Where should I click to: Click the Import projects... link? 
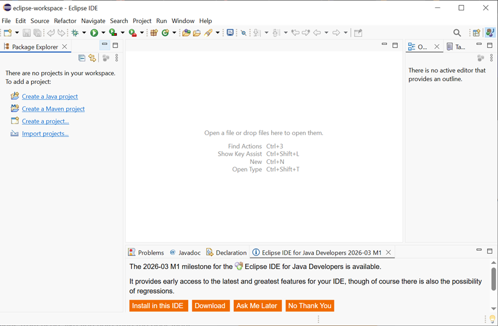[45, 133]
